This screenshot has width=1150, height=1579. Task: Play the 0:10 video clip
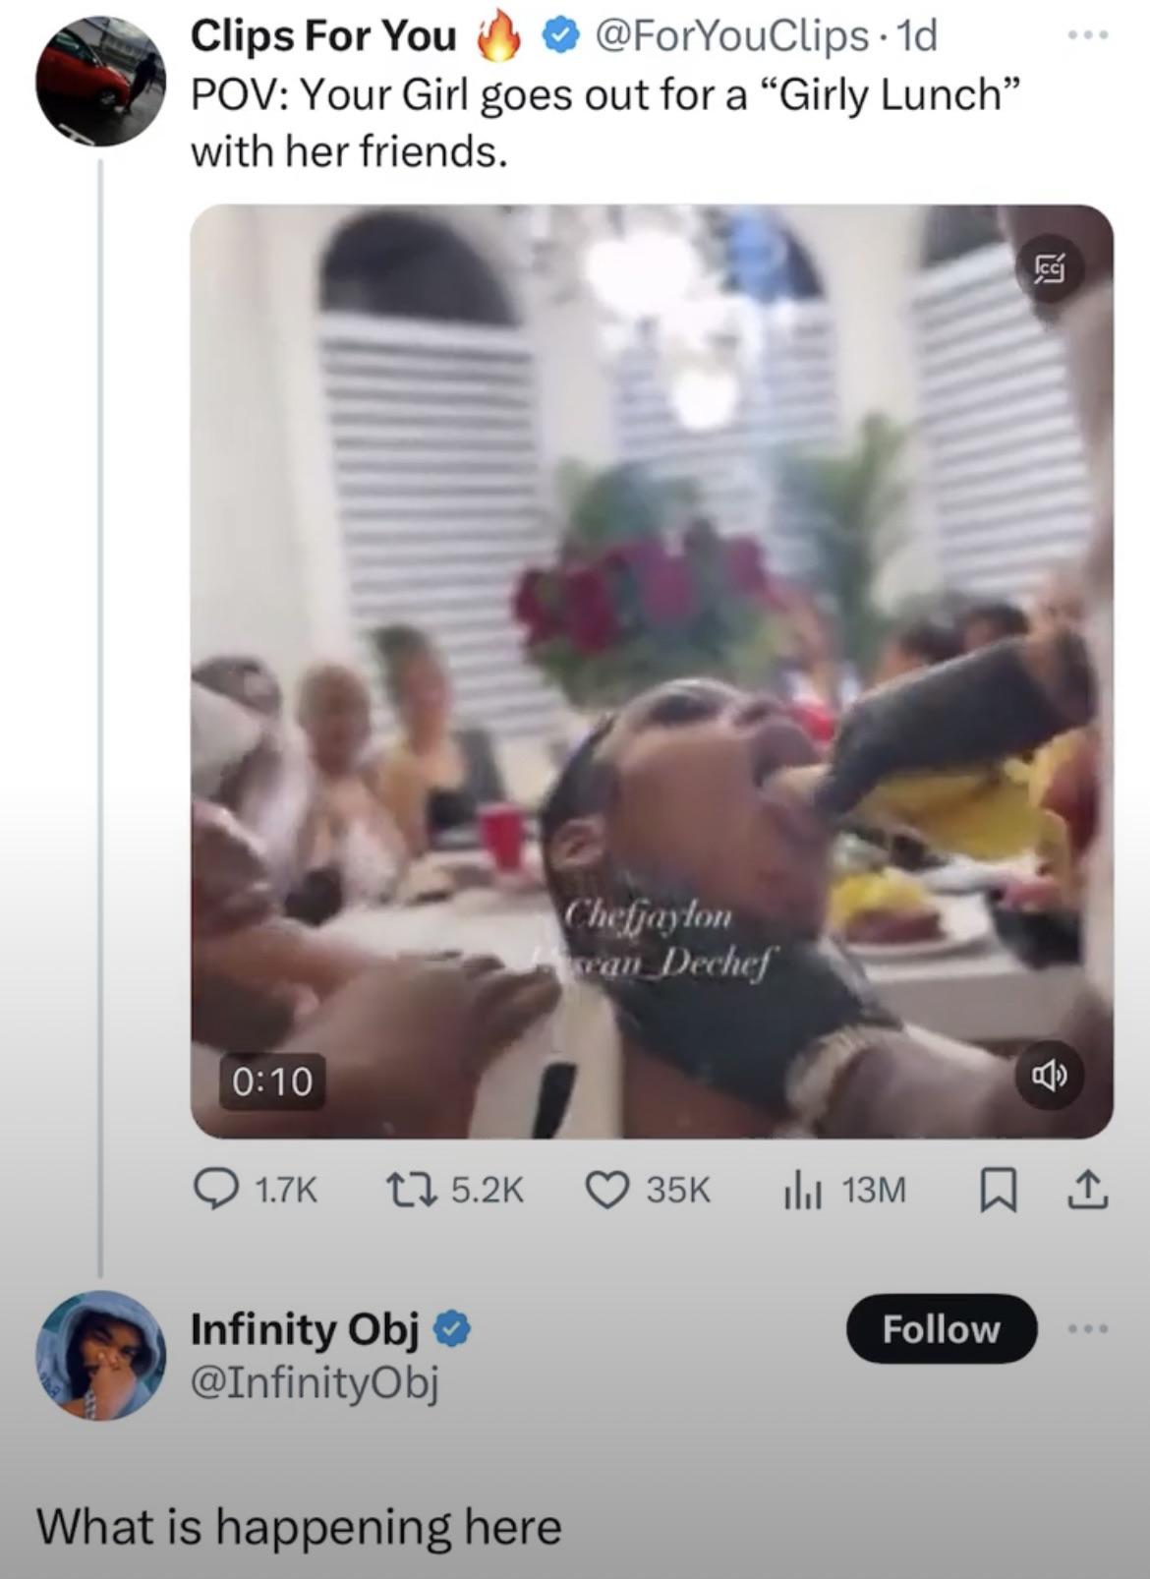[x=652, y=671]
